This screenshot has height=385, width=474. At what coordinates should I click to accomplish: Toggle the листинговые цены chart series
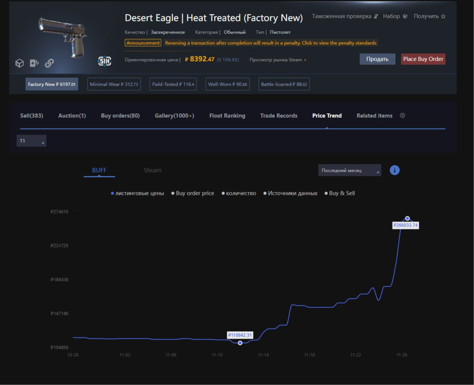(x=137, y=193)
